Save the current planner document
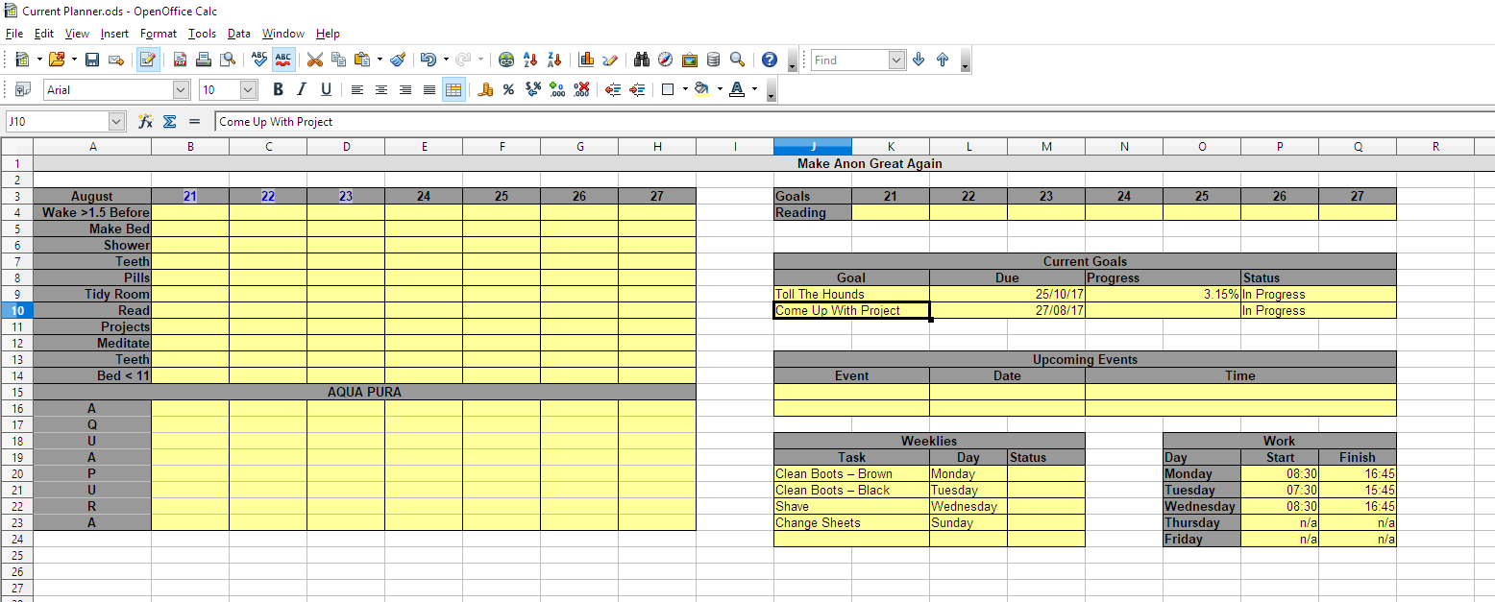The height and width of the screenshot is (602, 1495). tap(92, 60)
